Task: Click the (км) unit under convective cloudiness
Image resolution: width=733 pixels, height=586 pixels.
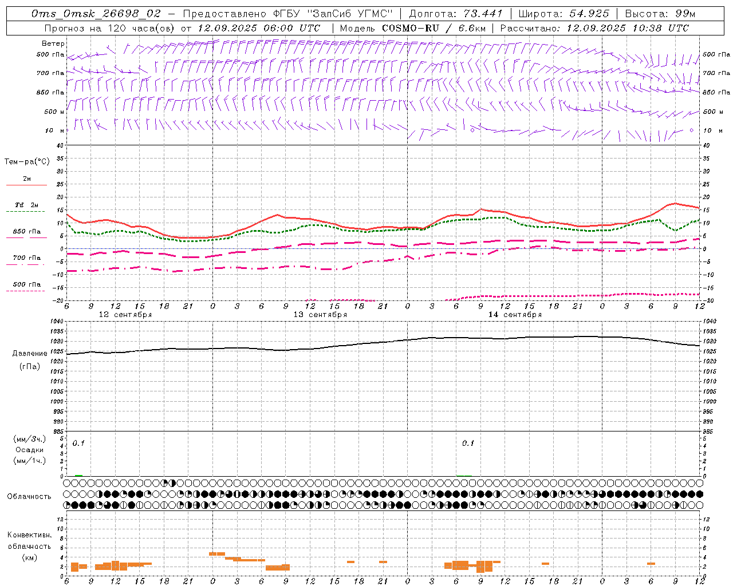Action: click(29, 557)
